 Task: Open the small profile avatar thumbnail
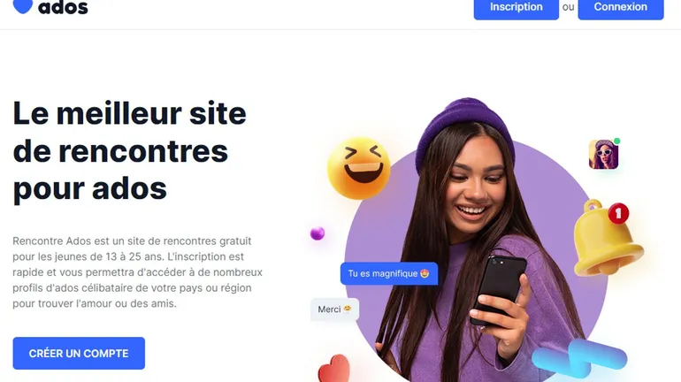603,154
